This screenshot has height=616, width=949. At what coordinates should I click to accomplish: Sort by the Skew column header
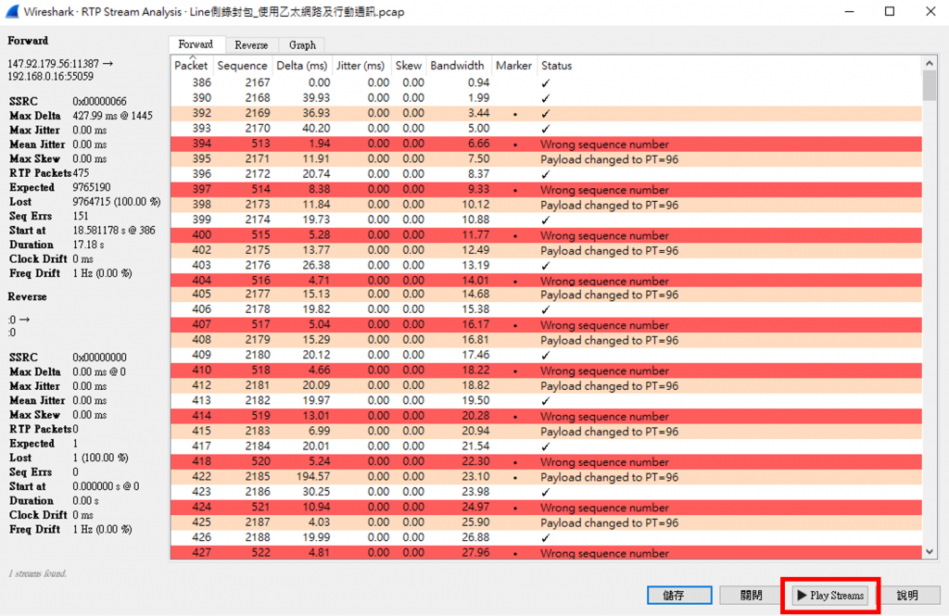(x=409, y=66)
